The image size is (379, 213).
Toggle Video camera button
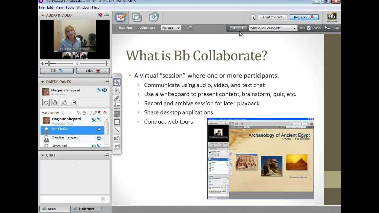(93, 71)
